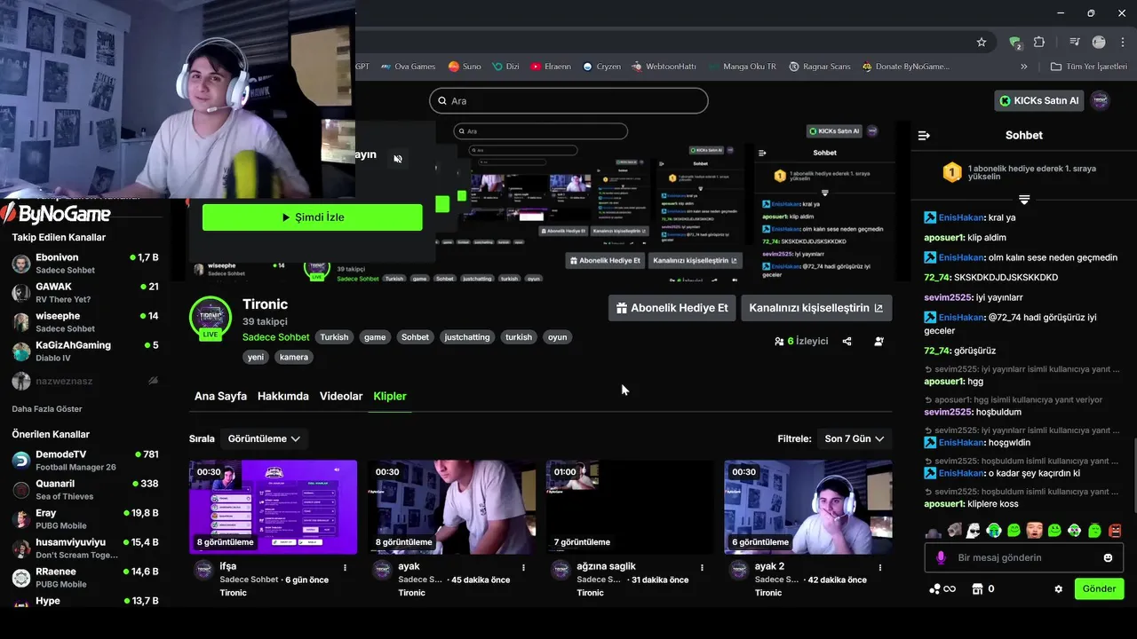This screenshot has width=1137, height=639.
Task: Open options menu for clip ifşa
Action: tap(346, 567)
